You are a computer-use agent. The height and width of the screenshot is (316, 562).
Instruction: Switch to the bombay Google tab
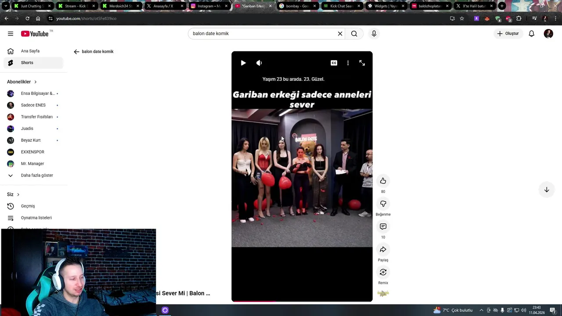tap(298, 6)
